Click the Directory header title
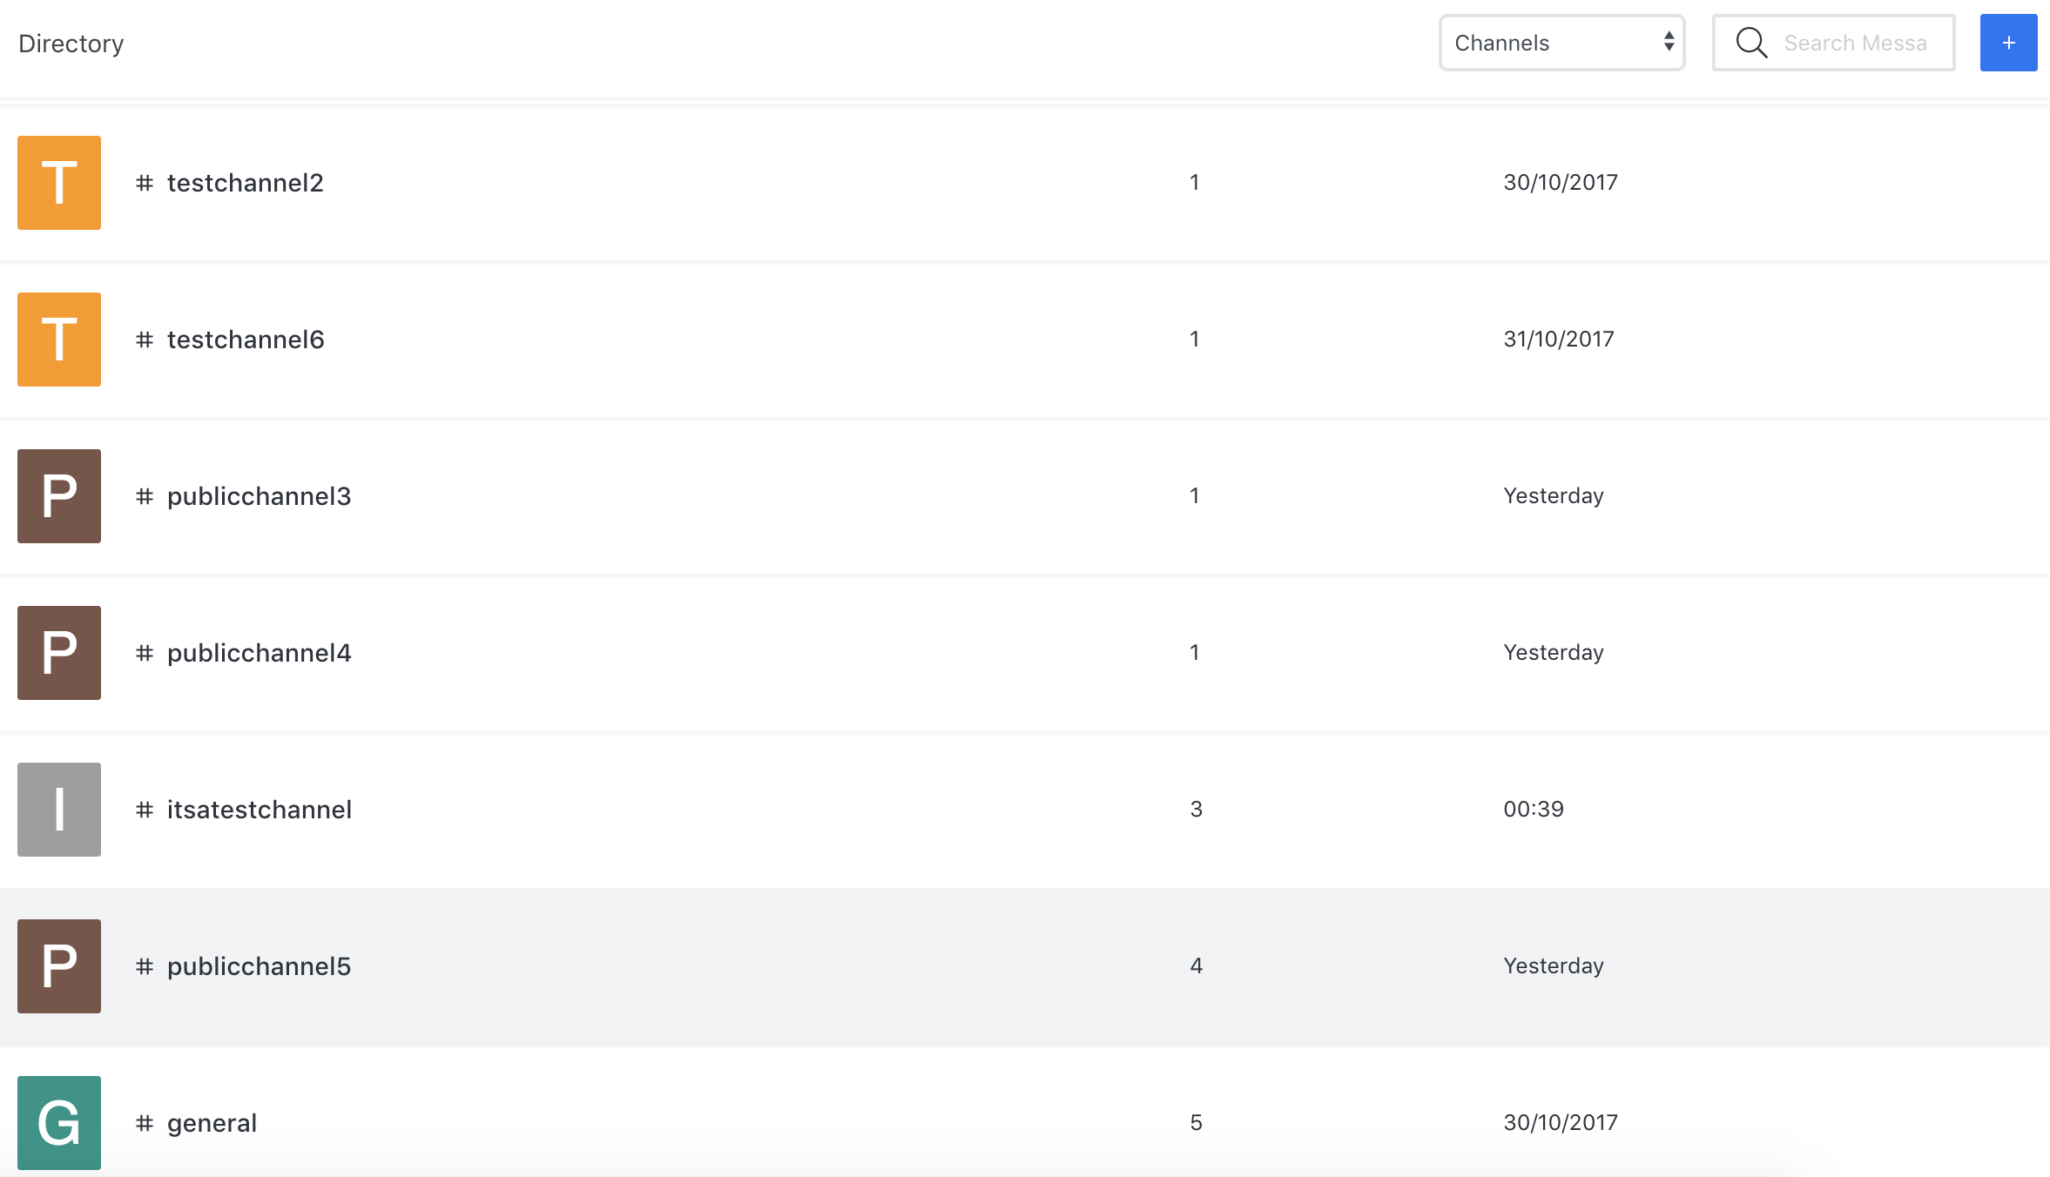 (71, 44)
